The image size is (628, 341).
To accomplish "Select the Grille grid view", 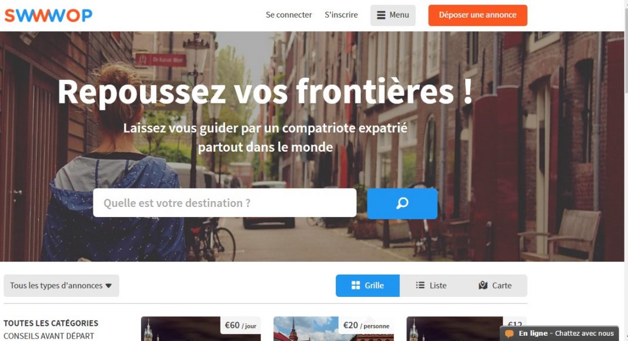I will 368,285.
